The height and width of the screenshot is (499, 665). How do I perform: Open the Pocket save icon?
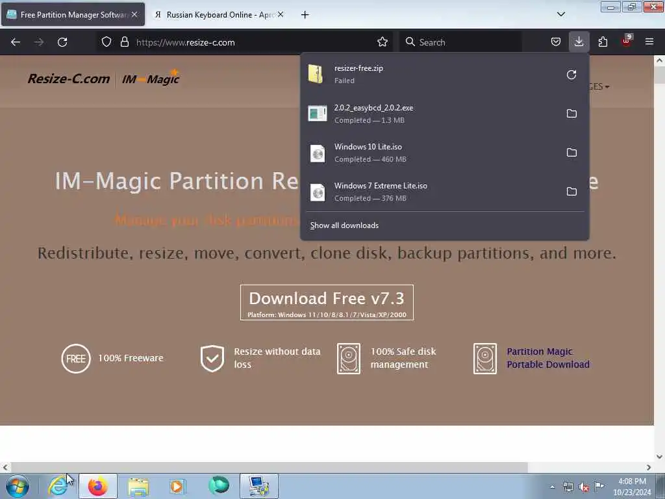click(556, 42)
